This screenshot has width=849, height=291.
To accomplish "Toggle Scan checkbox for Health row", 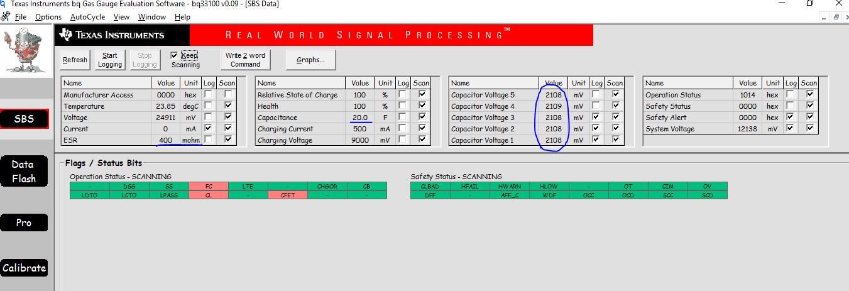I will pos(422,106).
